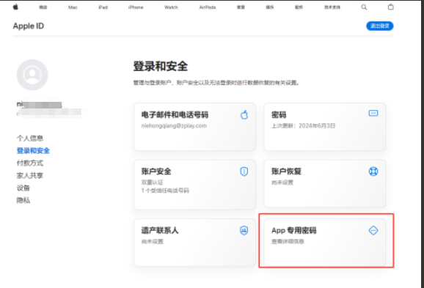Open the 电子邮件和电话号码 card
Image resolution: width=424 pixels, height=288 pixels.
point(194,127)
